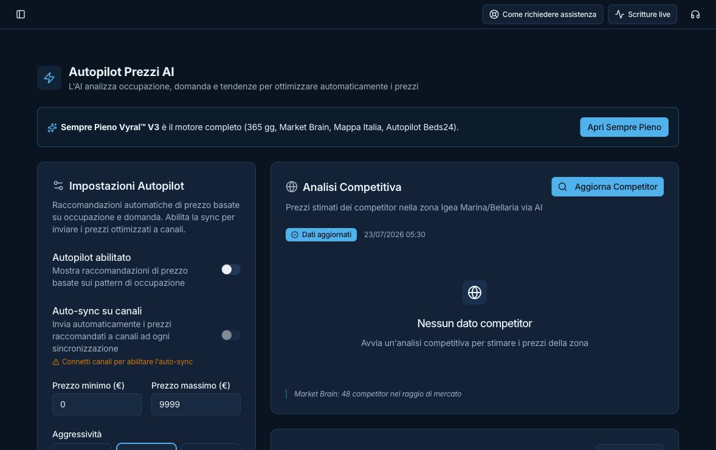Enable the Autopilot abilitato switch
This screenshot has height=450, width=716.
pos(230,269)
